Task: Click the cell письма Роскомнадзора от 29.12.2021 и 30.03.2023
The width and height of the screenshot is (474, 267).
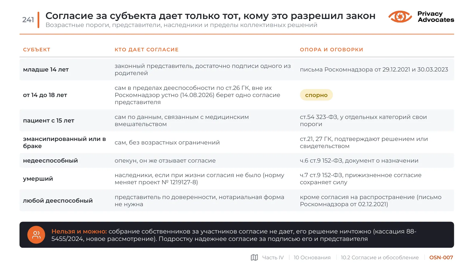Action: (374, 69)
